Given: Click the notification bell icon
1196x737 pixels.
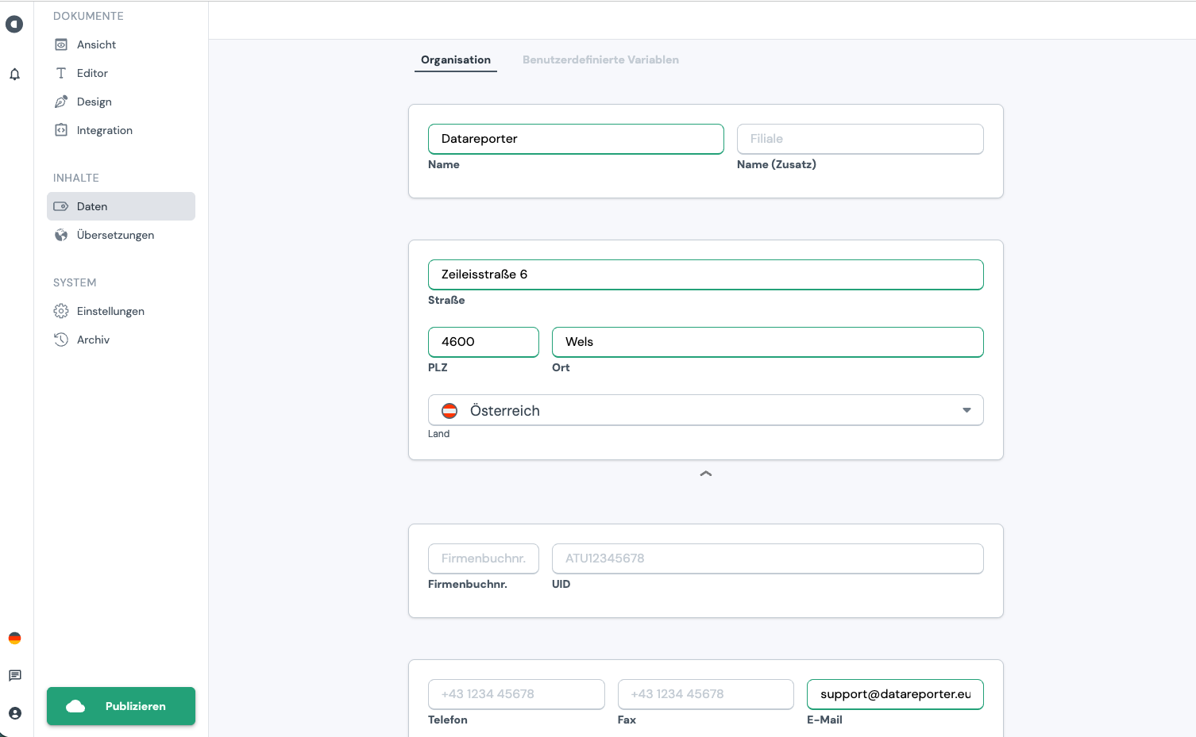Looking at the screenshot, I should 14,75.
